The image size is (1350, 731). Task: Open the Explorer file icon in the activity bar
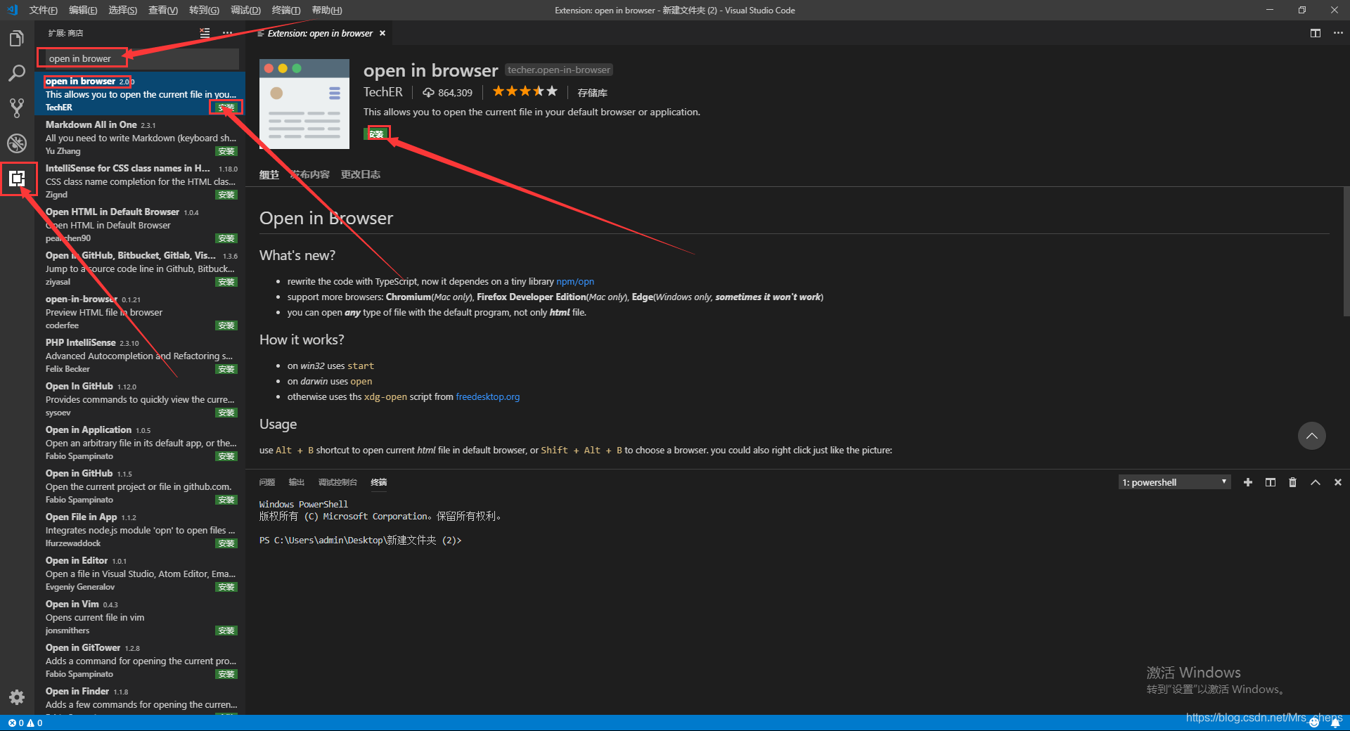click(17, 38)
